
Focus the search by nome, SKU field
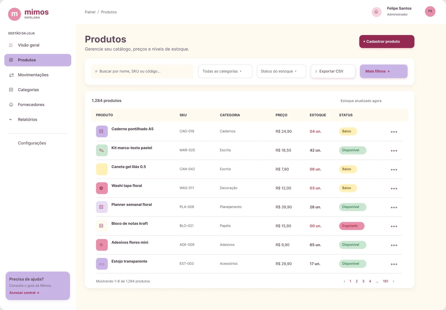click(x=142, y=71)
